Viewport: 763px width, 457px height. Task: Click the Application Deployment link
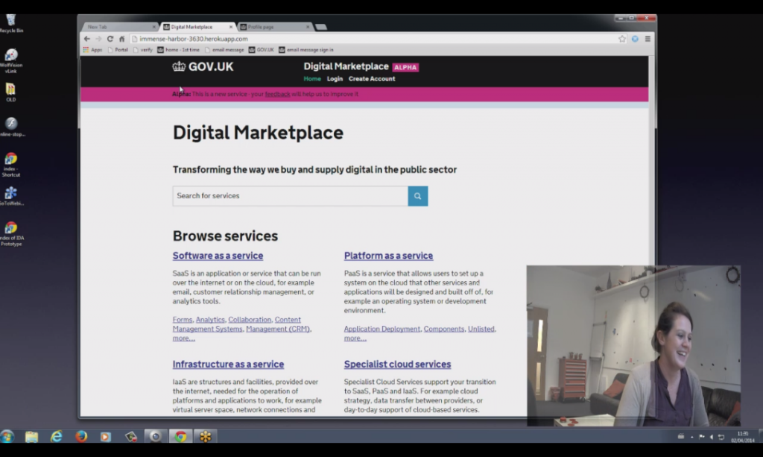tap(382, 329)
